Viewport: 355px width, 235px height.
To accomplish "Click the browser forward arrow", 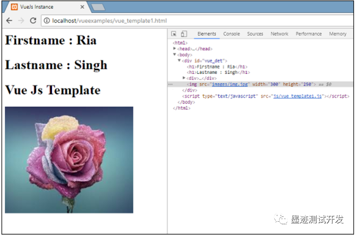I will [21, 21].
